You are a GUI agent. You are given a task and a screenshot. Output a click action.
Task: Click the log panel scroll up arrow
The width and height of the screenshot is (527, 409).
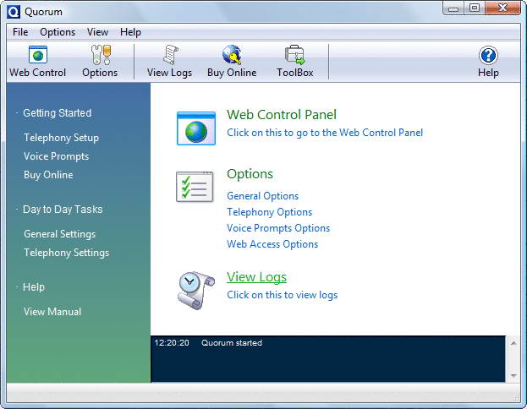pyautogui.click(x=513, y=343)
